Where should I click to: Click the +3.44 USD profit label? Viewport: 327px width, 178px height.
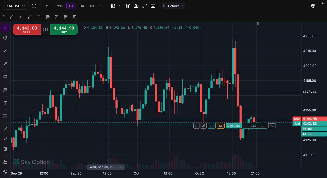[255, 126]
